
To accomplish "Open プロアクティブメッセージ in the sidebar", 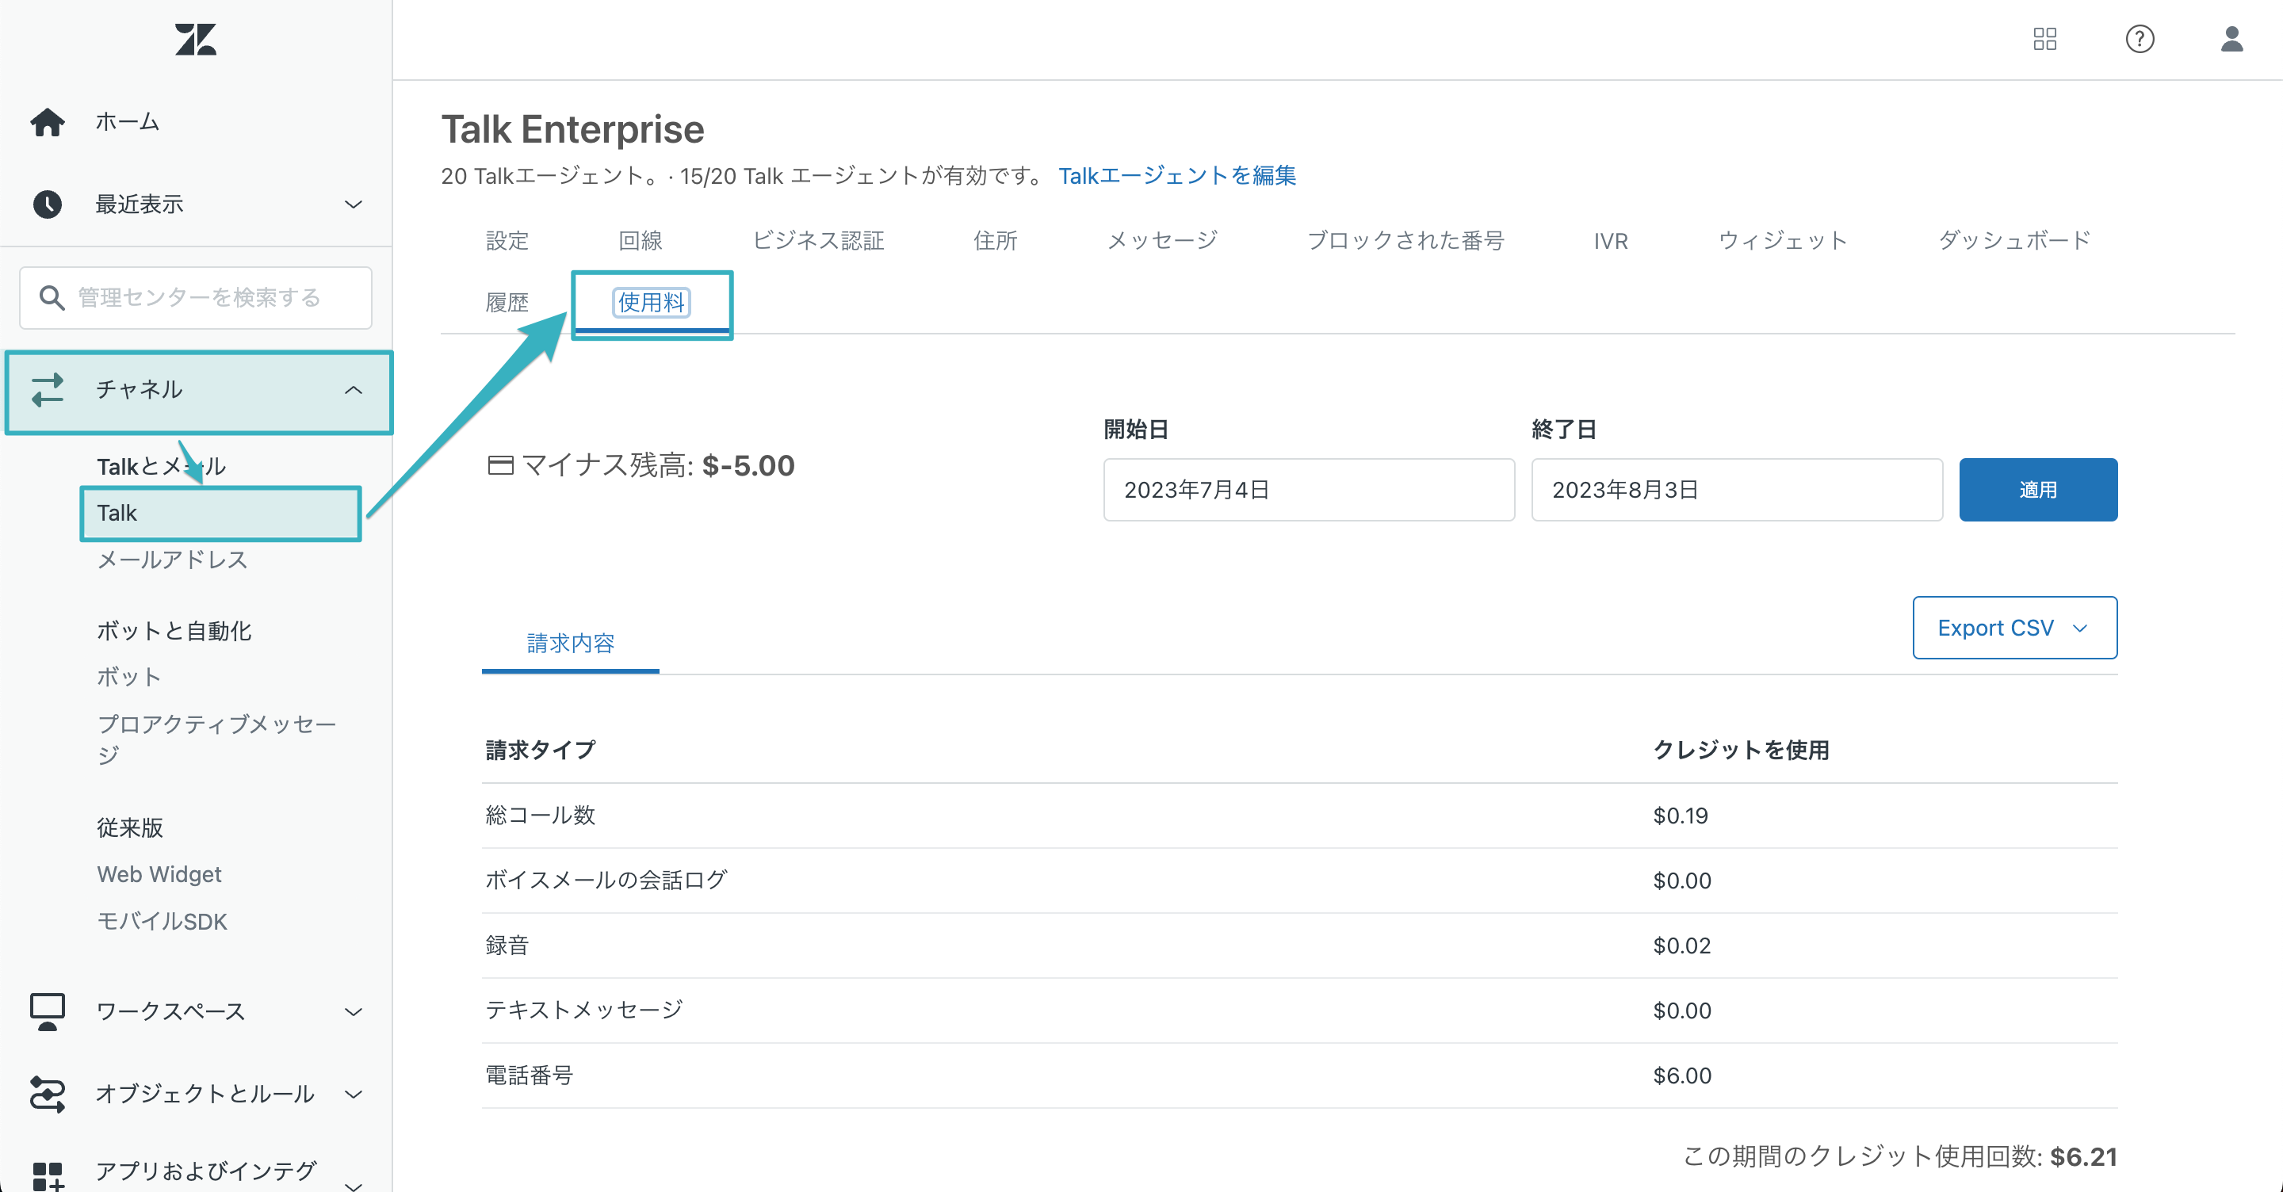I will tap(217, 739).
